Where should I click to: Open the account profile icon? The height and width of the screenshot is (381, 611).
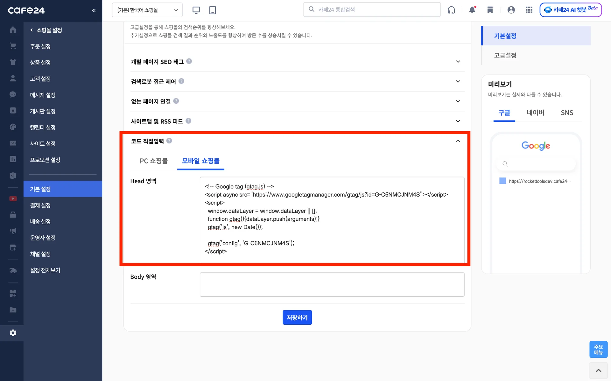(x=511, y=10)
